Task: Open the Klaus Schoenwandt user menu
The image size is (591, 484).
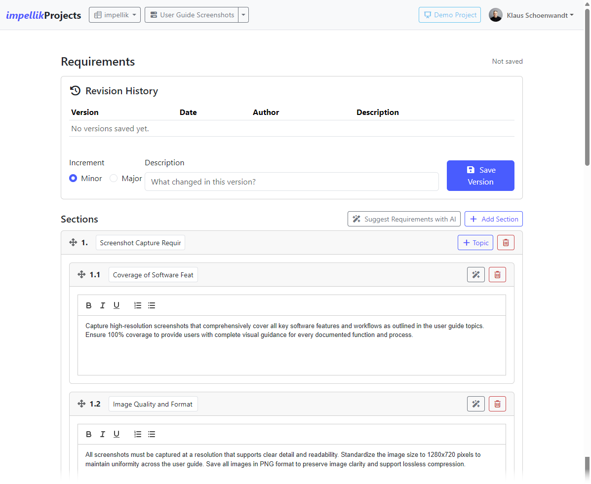Action: coord(540,15)
